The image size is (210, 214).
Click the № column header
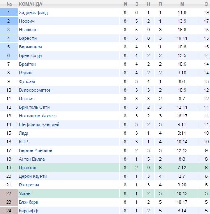click(9, 4)
